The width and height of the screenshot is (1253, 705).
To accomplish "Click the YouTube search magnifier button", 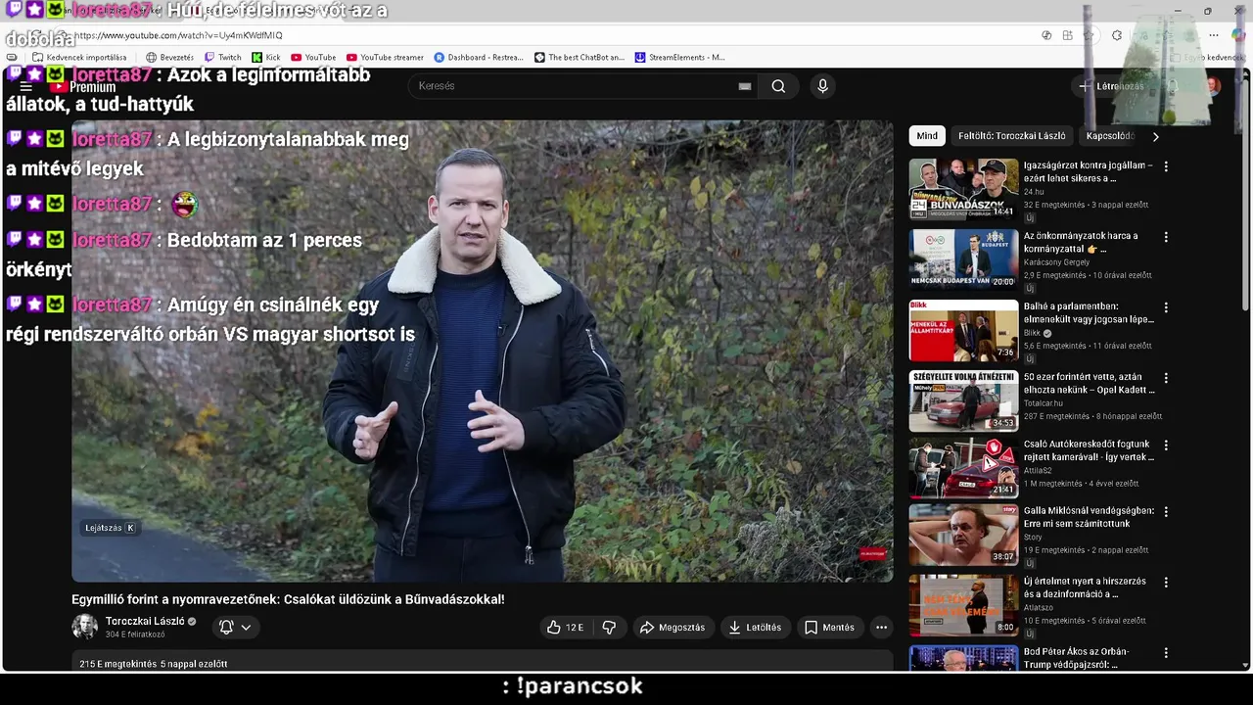I will coord(778,86).
